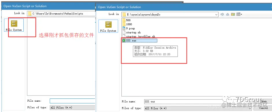Select File System shortcut in the left dialog
Image resolution: width=272 pixels, height=112 pixels.
point(14,25)
